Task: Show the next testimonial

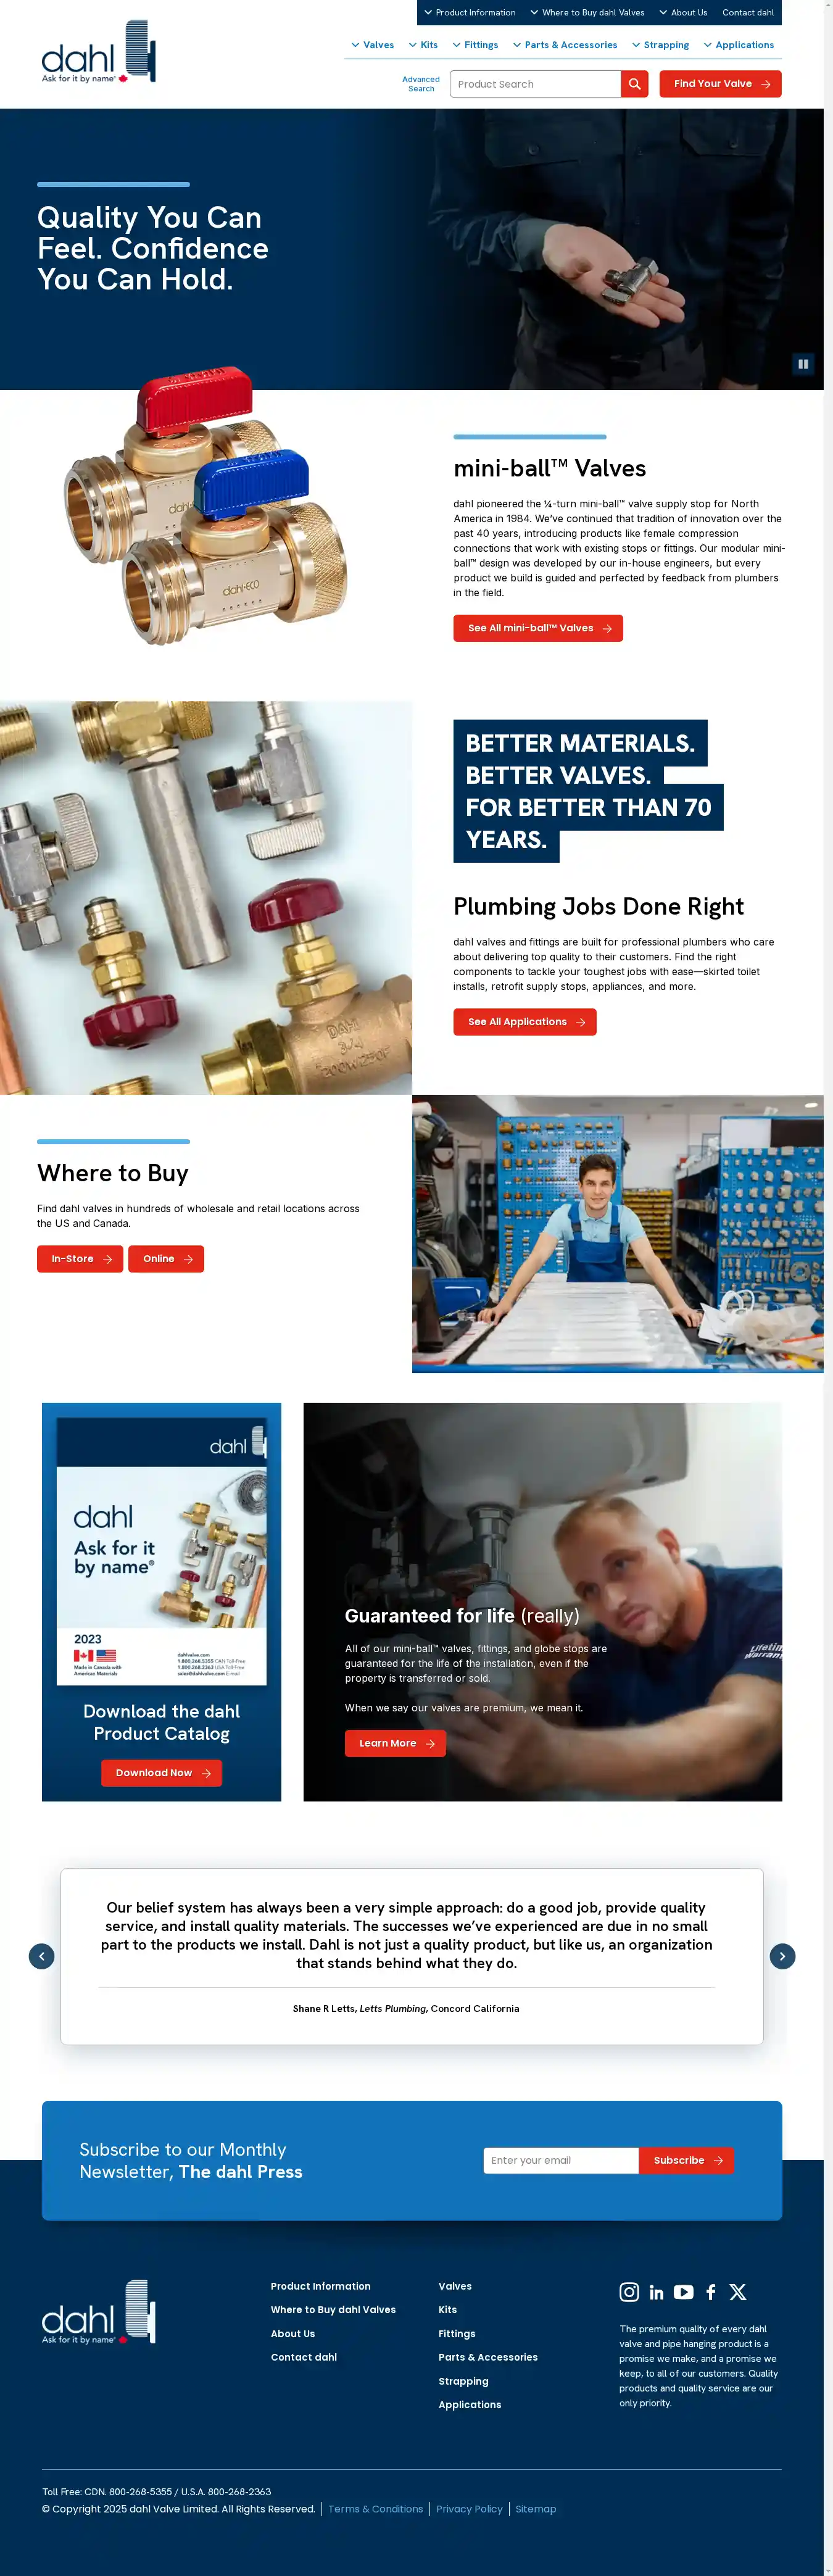Action: point(782,1956)
